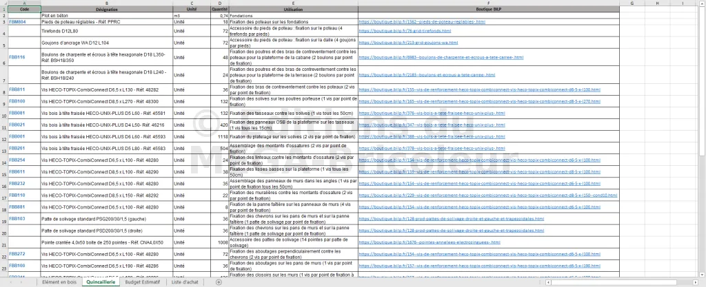Click the Utilisation header cell
The width and height of the screenshot is (706, 287).
tap(294, 9)
